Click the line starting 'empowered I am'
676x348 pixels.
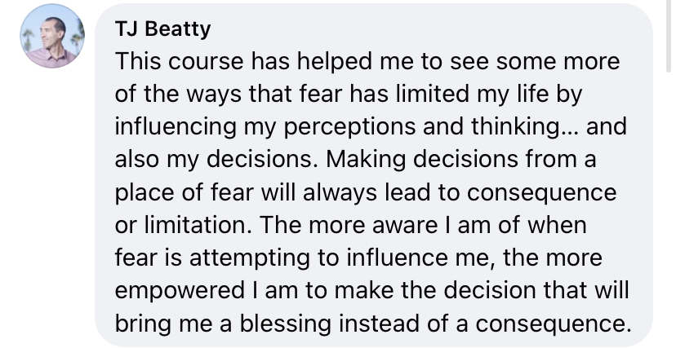coord(372,292)
